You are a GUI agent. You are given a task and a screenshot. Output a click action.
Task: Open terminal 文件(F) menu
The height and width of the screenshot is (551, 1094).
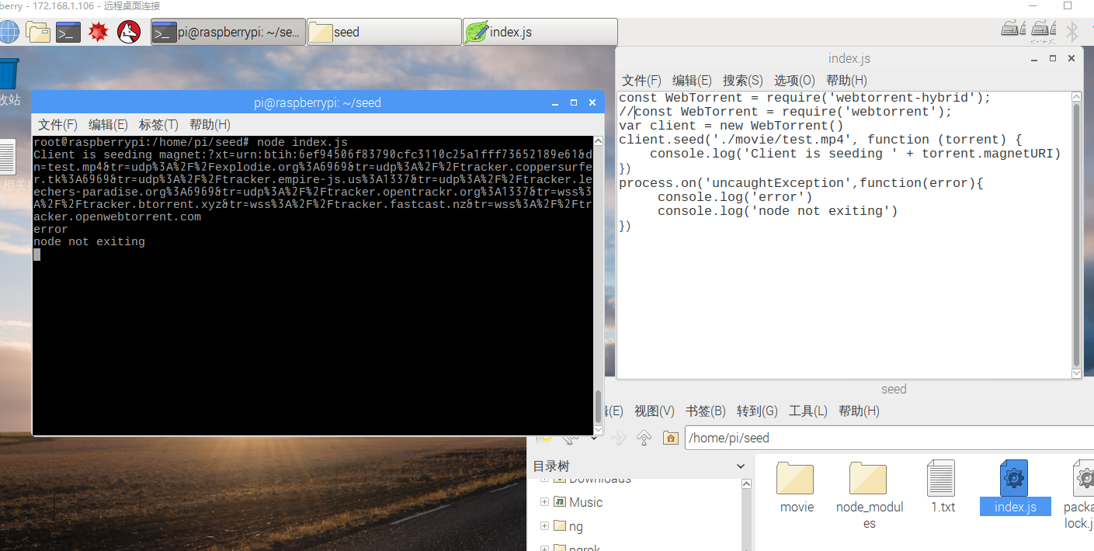point(58,125)
